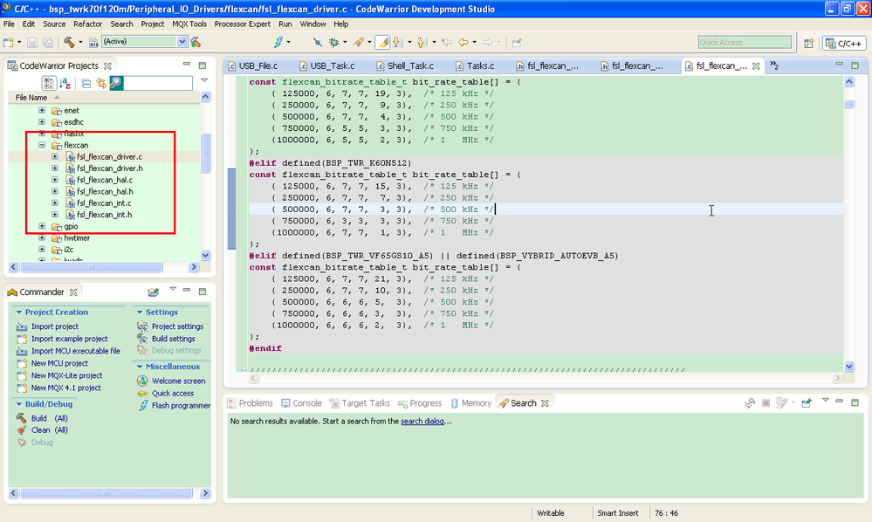Screen dimensions: 872x522
Task: Open the Processor Expert menu
Action: coord(243,24)
